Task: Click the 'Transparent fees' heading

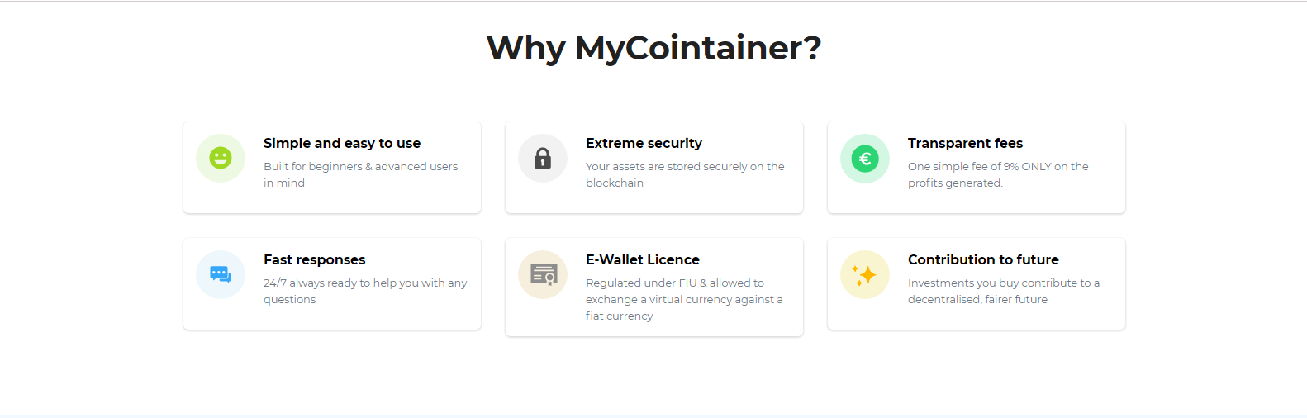Action: click(x=965, y=143)
